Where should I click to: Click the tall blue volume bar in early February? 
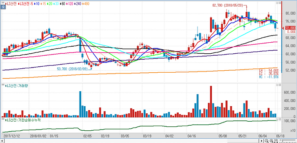click(x=80, y=104)
